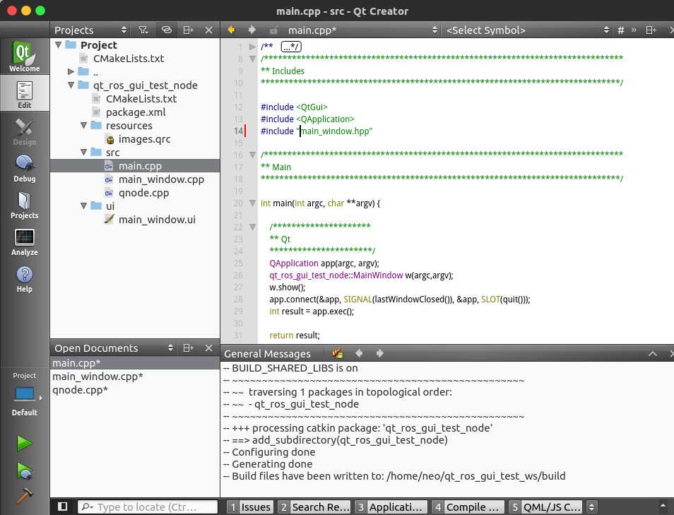
Task: Expand the '..' folder node
Action: (71, 72)
